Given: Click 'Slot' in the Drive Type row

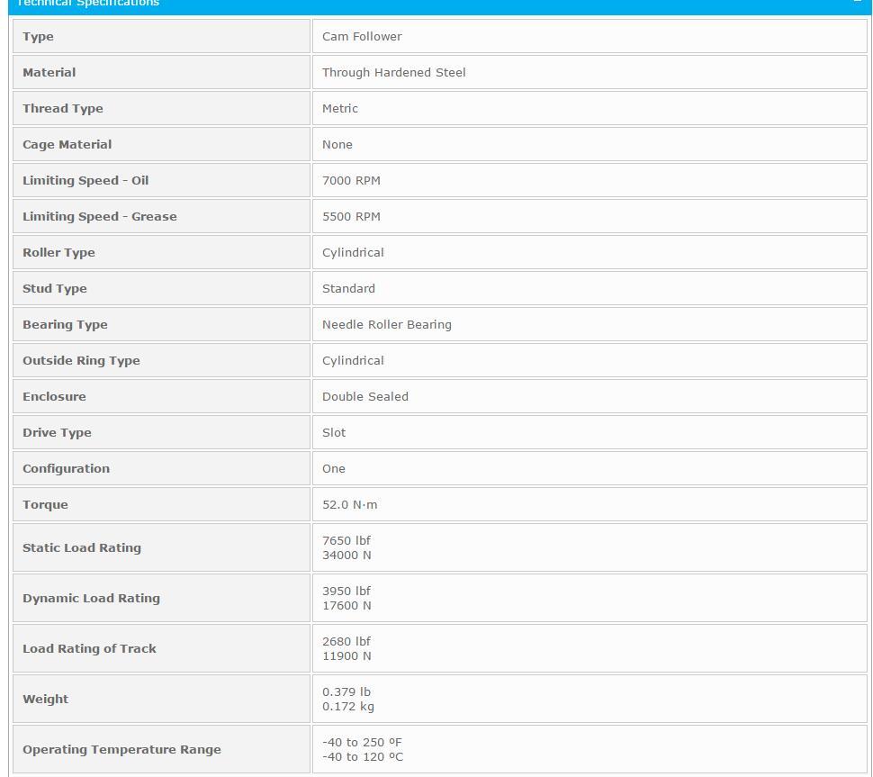Looking at the screenshot, I should [334, 433].
